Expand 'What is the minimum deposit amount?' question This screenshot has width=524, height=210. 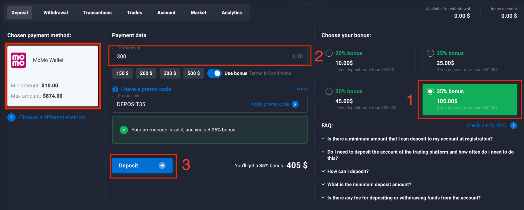coord(369,184)
